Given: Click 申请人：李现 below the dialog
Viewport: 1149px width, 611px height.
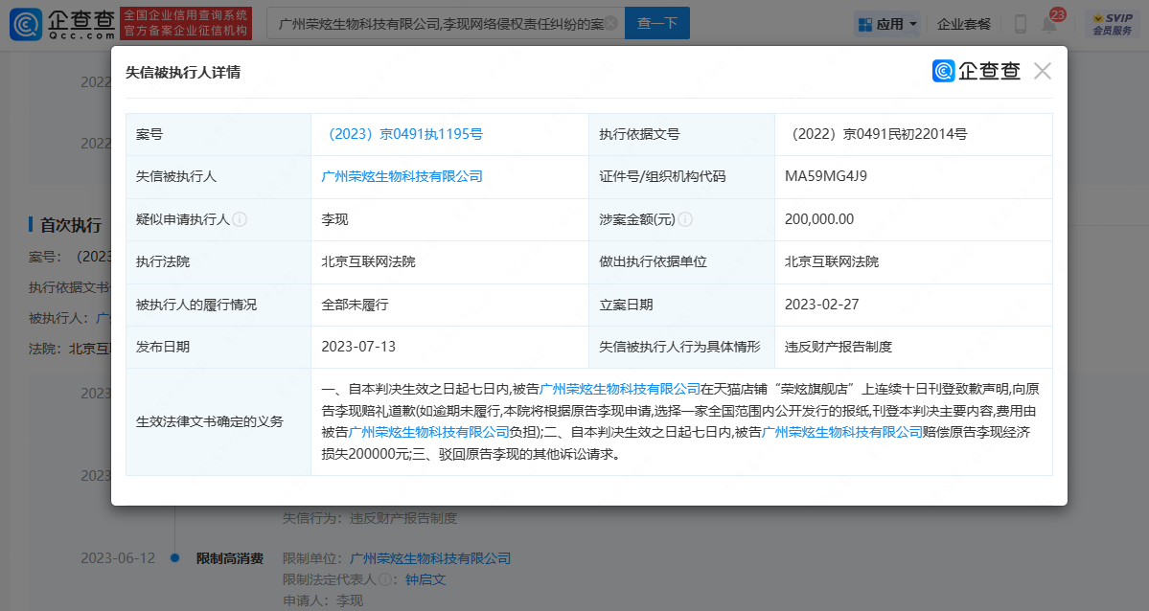Looking at the screenshot, I should click(323, 600).
